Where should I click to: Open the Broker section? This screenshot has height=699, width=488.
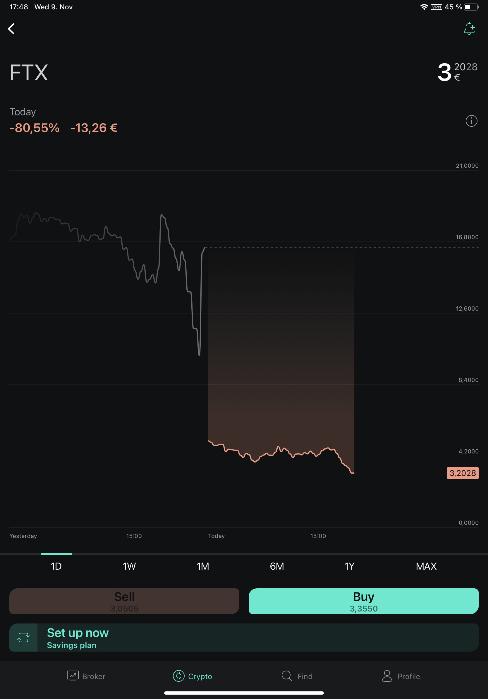(x=86, y=676)
